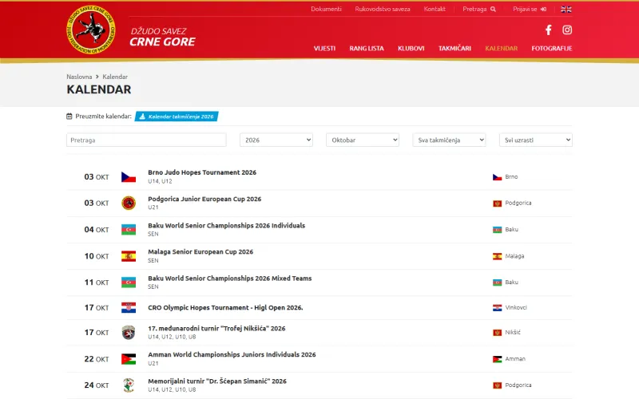The image size is (639, 399).
Task: Click the Malaga location text
Action: click(514, 256)
